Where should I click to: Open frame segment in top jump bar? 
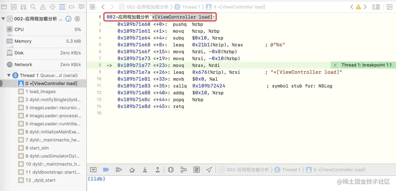pos(235,7)
